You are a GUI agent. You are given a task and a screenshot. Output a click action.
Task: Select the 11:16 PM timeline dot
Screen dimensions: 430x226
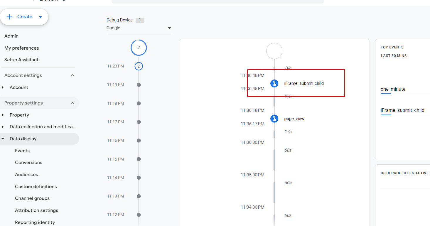point(139,141)
